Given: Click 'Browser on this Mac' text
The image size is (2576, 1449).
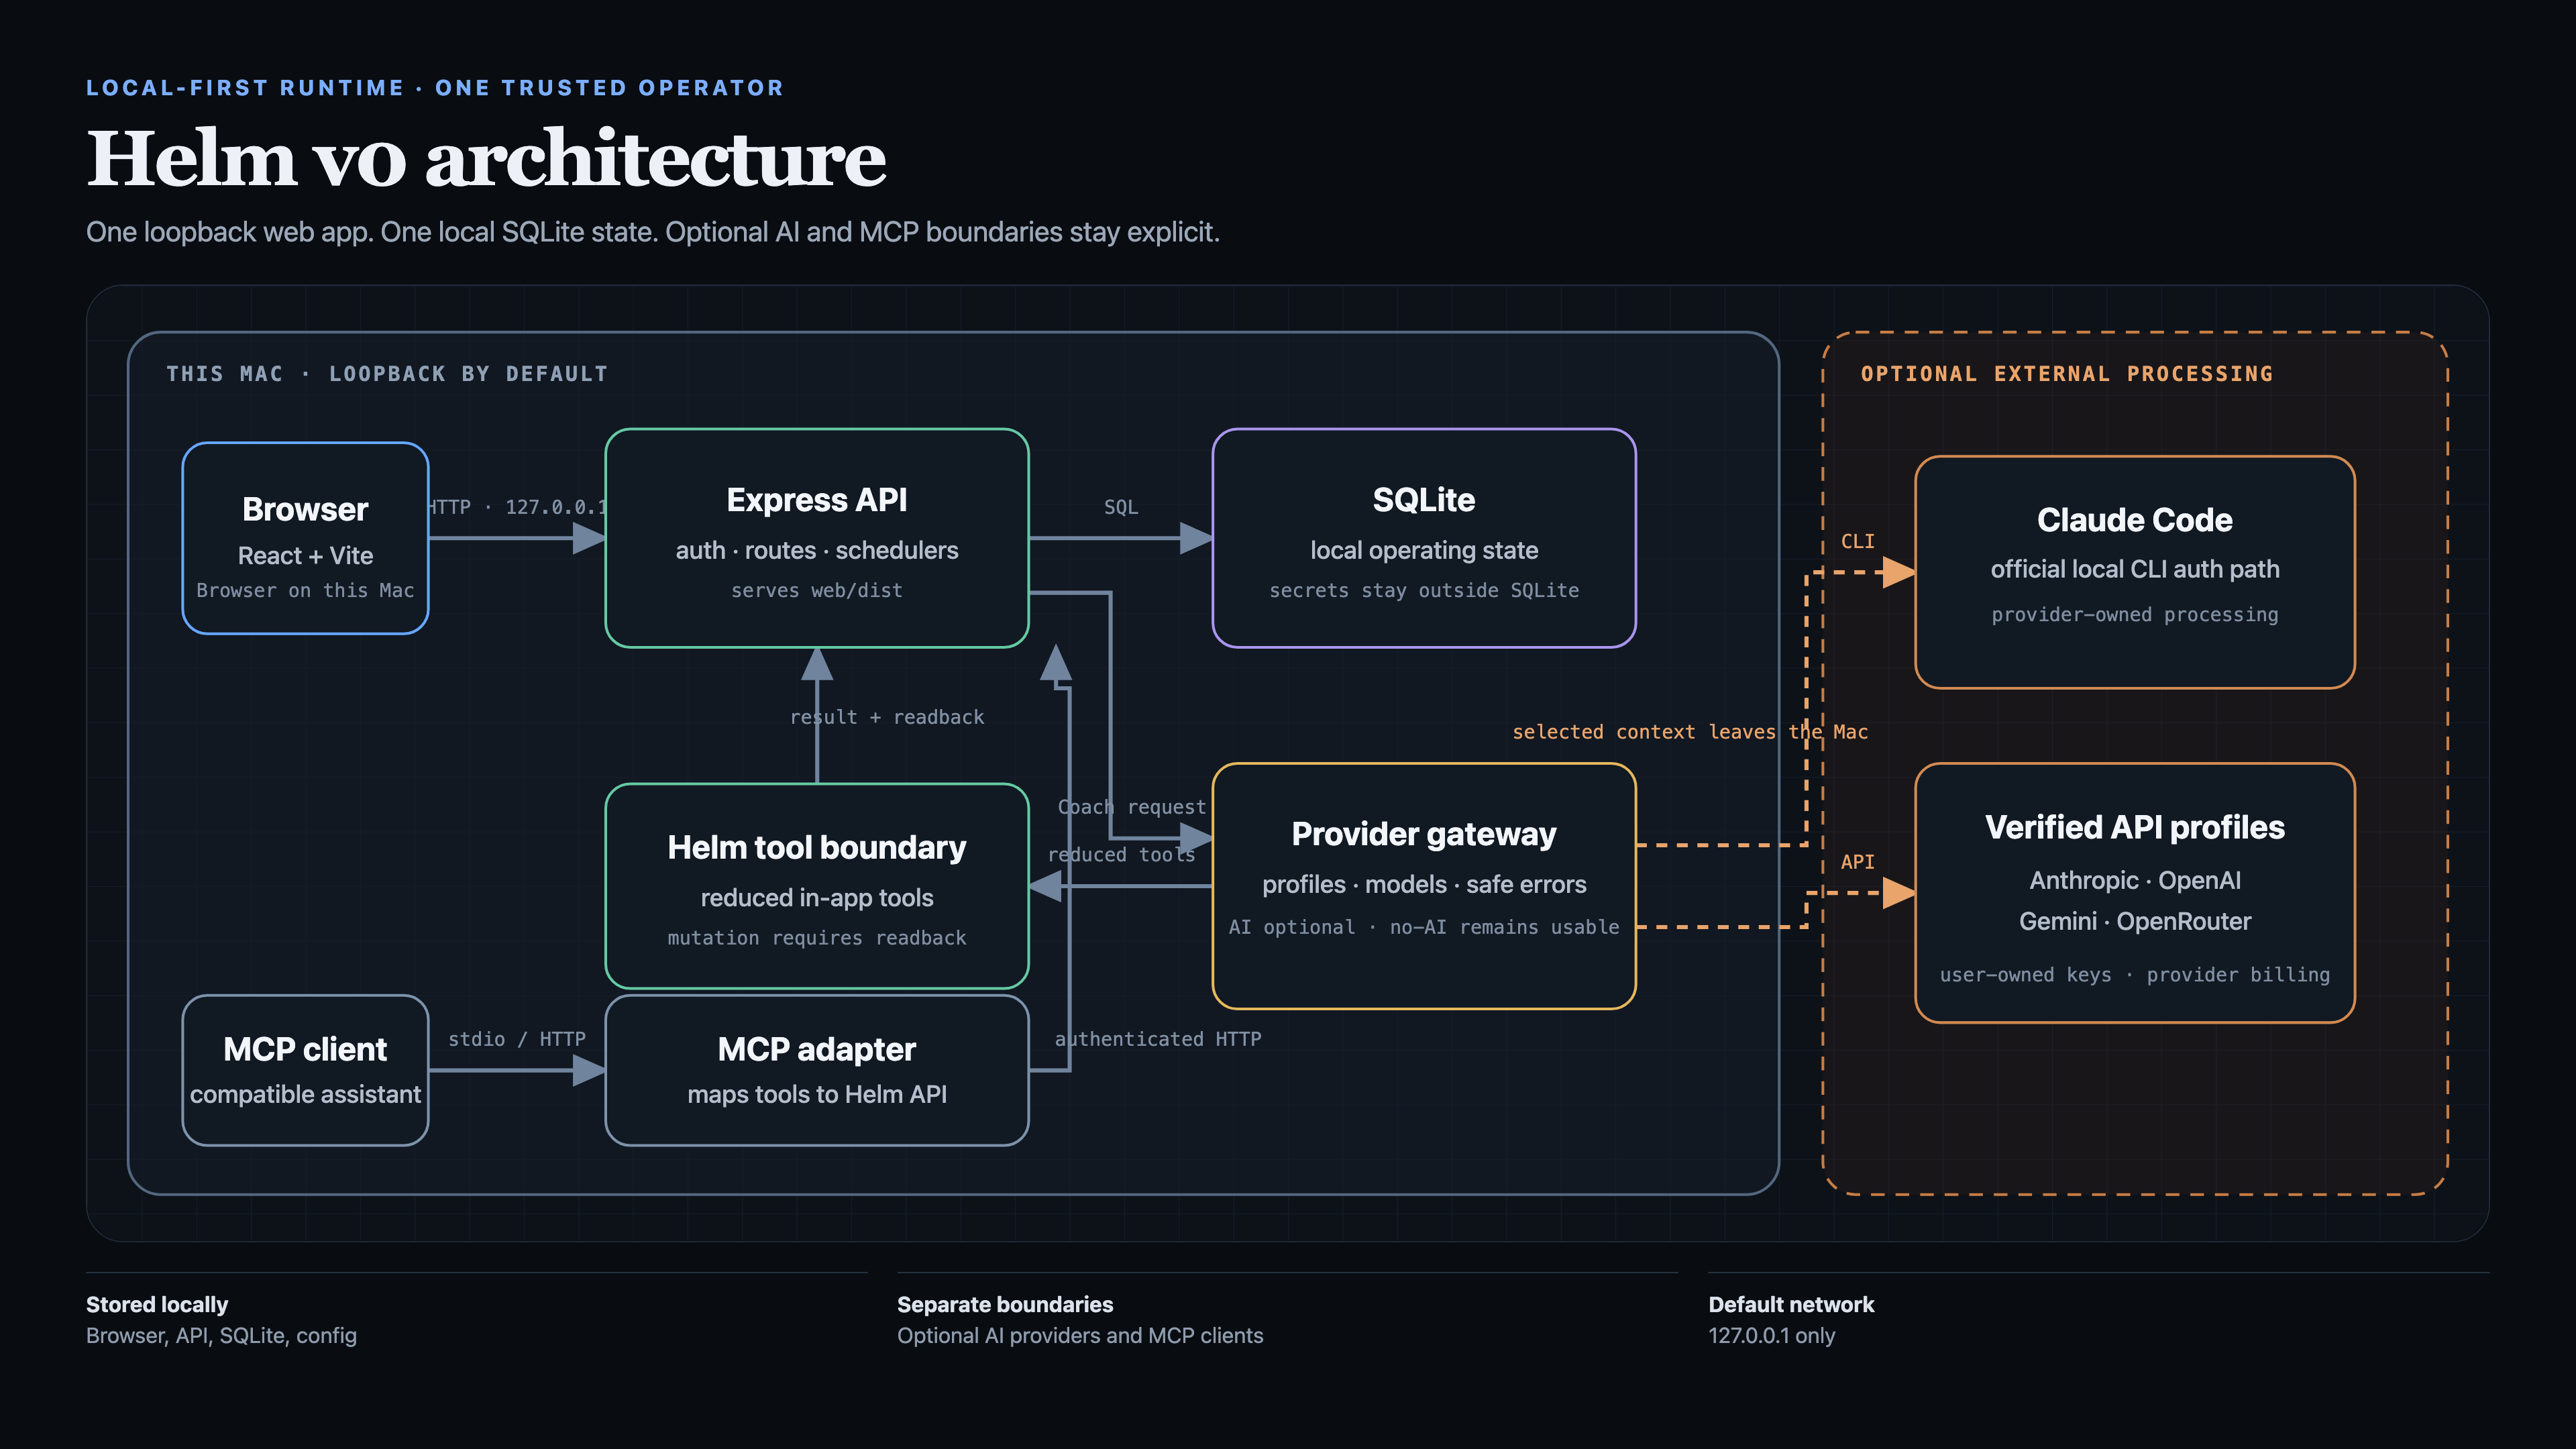Looking at the screenshot, I should pyautogui.click(x=305, y=590).
